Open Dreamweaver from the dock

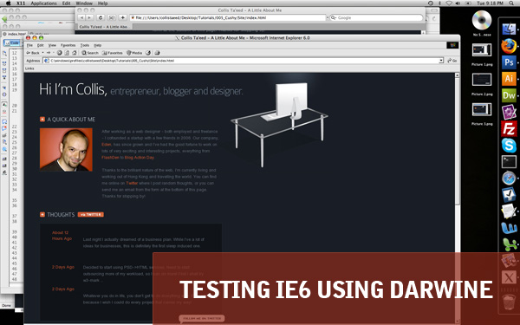click(x=509, y=95)
